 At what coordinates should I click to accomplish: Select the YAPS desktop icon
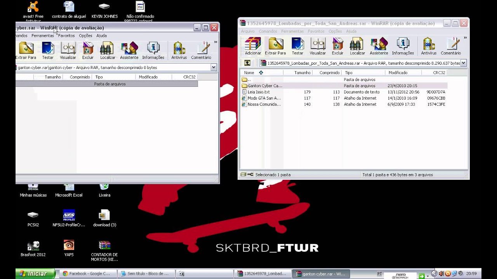point(69,248)
